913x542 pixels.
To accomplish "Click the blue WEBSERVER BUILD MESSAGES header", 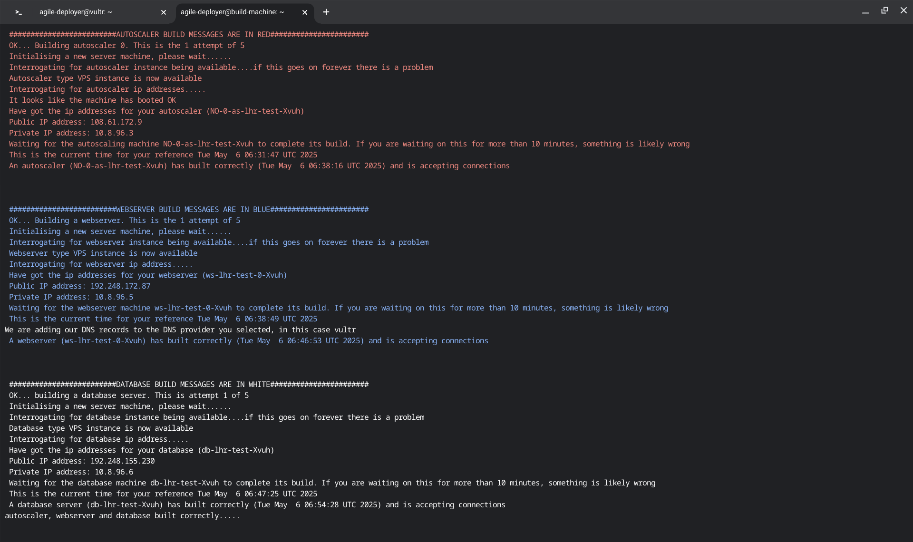I will pos(189,210).
